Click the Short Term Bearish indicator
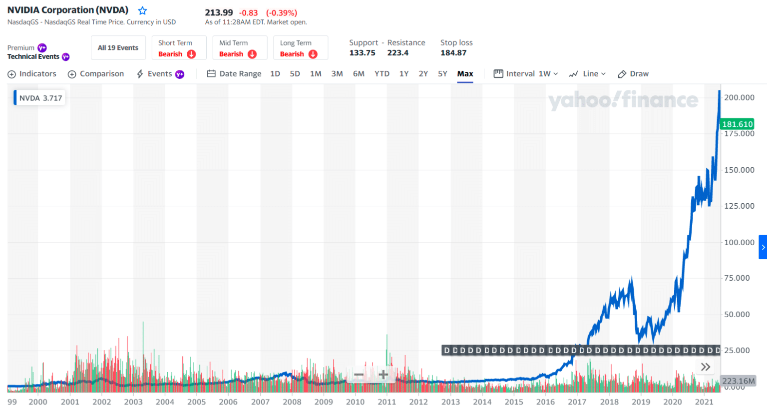767x409 pixels. (179, 48)
